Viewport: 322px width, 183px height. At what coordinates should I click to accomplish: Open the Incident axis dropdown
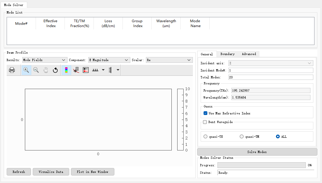[x=271, y=63]
